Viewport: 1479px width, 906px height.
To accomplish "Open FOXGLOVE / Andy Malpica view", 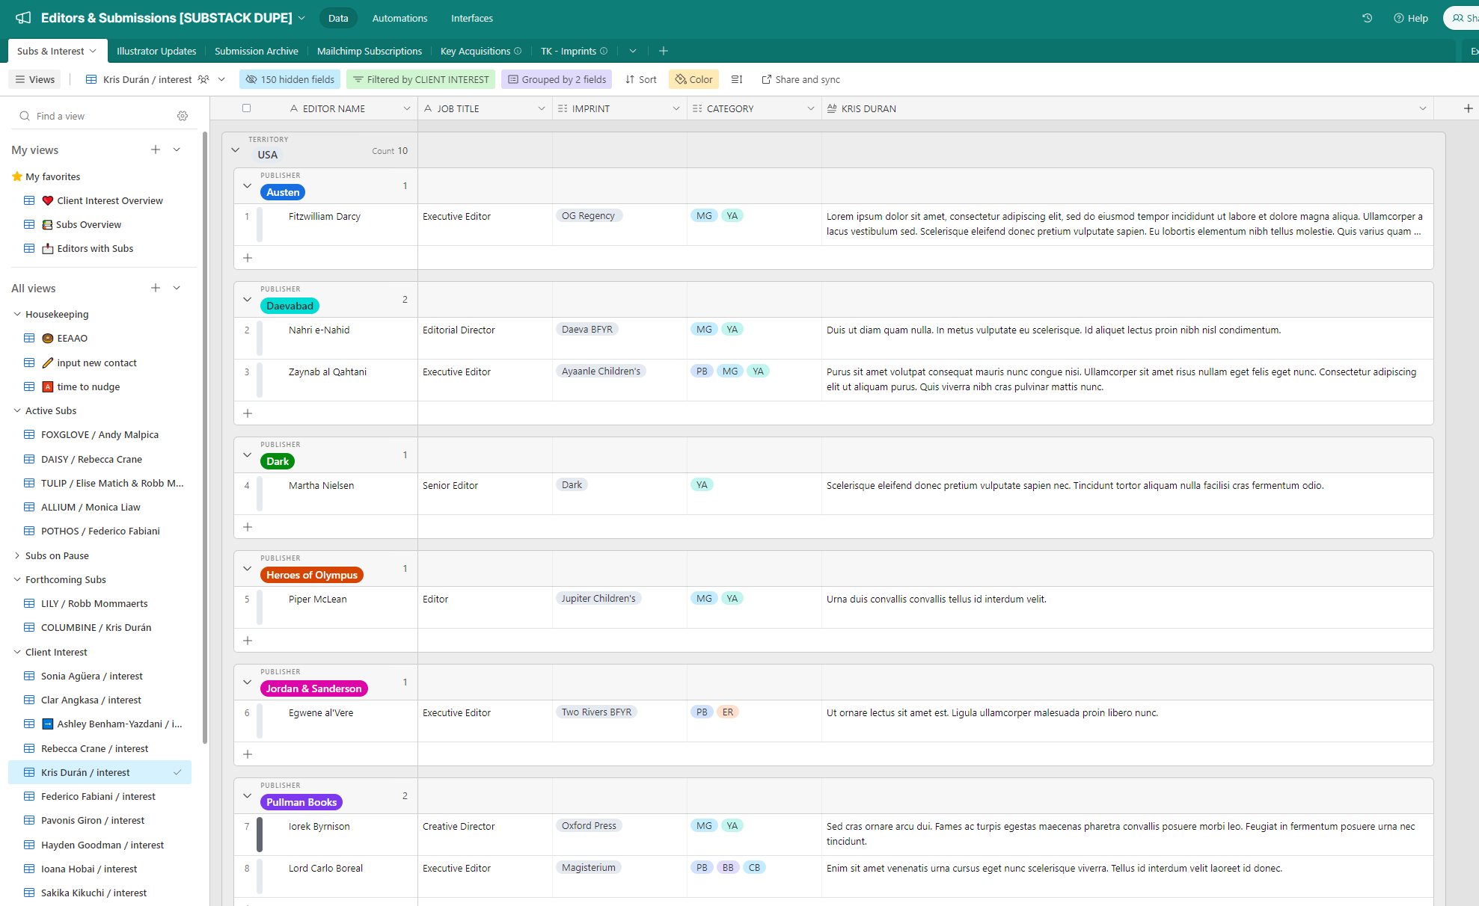I will pos(100,434).
